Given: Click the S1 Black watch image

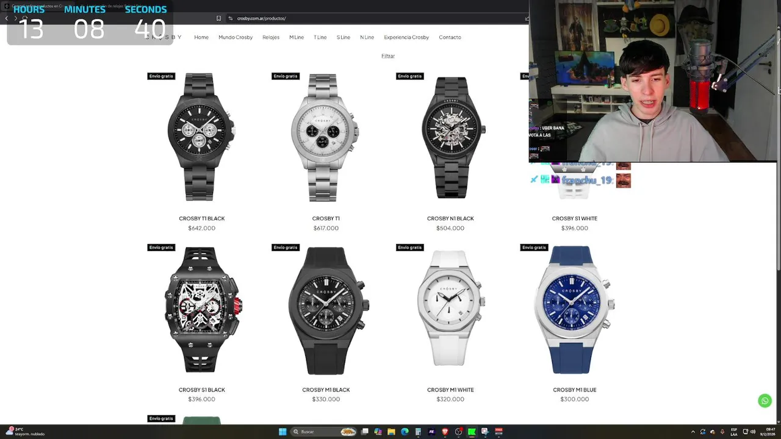Looking at the screenshot, I should pos(202,309).
